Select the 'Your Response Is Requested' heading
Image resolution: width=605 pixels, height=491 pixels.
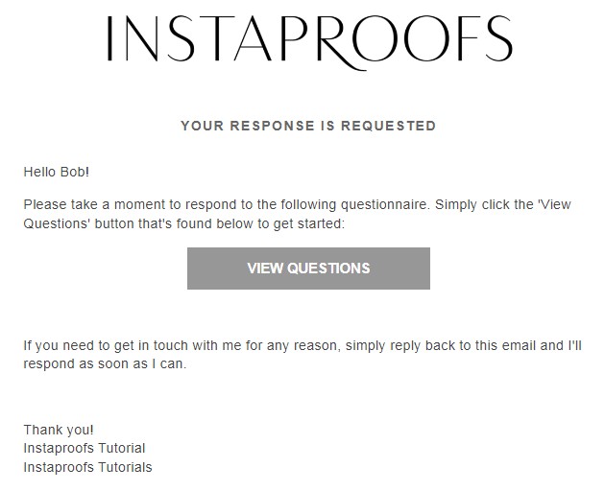point(308,126)
